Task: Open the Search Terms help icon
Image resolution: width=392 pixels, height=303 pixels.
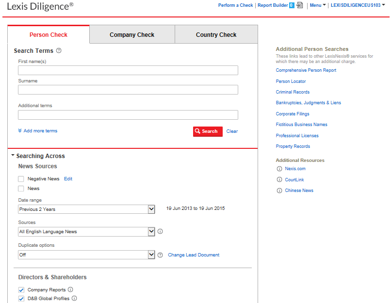Action: pos(59,50)
